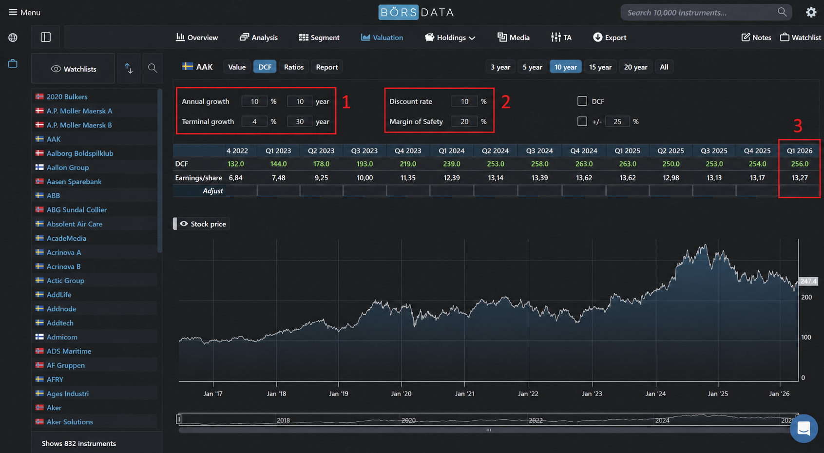Image resolution: width=824 pixels, height=453 pixels.
Task: Click the globe icon in left rail
Action: [13, 38]
